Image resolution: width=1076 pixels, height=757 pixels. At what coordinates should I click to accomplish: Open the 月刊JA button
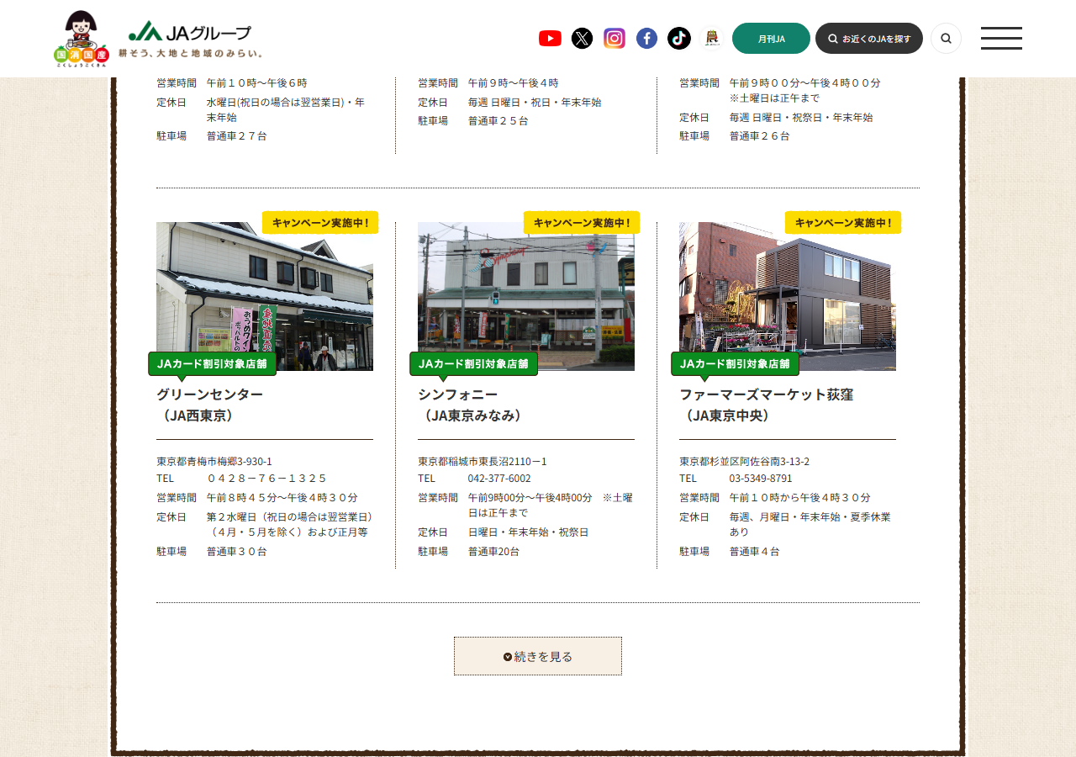771,38
